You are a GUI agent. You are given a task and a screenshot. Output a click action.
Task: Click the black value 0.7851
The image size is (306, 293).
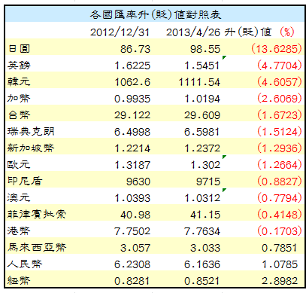(280, 248)
